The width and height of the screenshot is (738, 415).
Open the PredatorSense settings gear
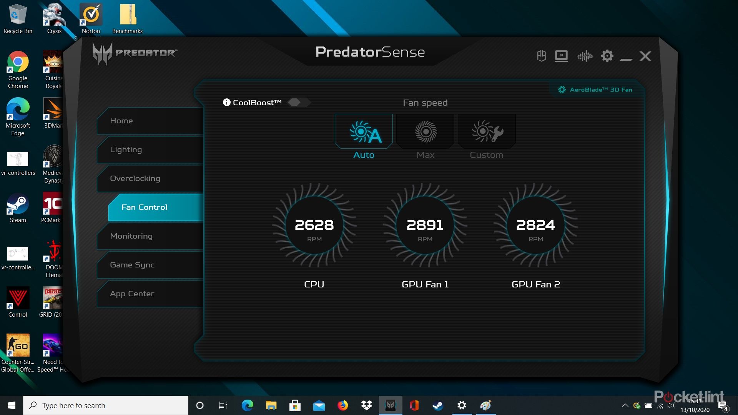pos(607,56)
